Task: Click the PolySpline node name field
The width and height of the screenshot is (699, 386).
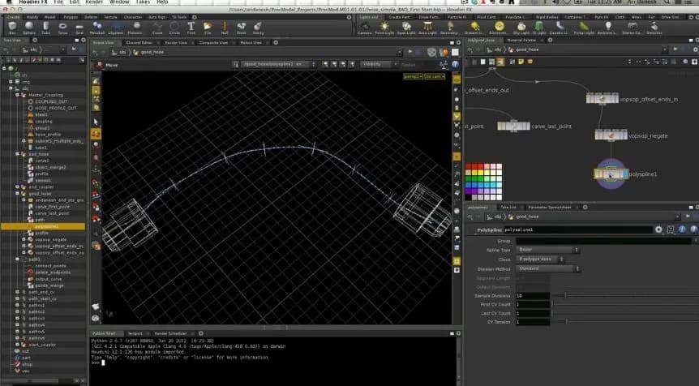Action: [577, 229]
